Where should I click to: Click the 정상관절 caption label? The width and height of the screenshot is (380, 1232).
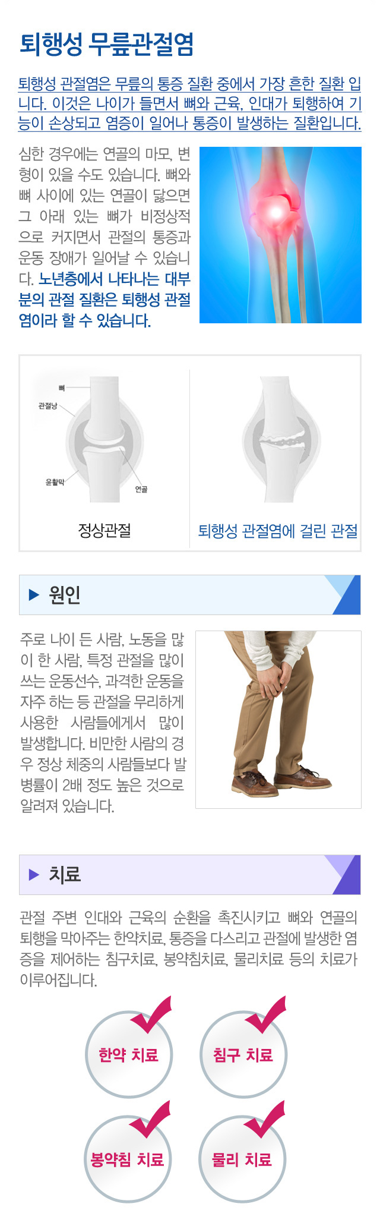pyautogui.click(x=104, y=530)
